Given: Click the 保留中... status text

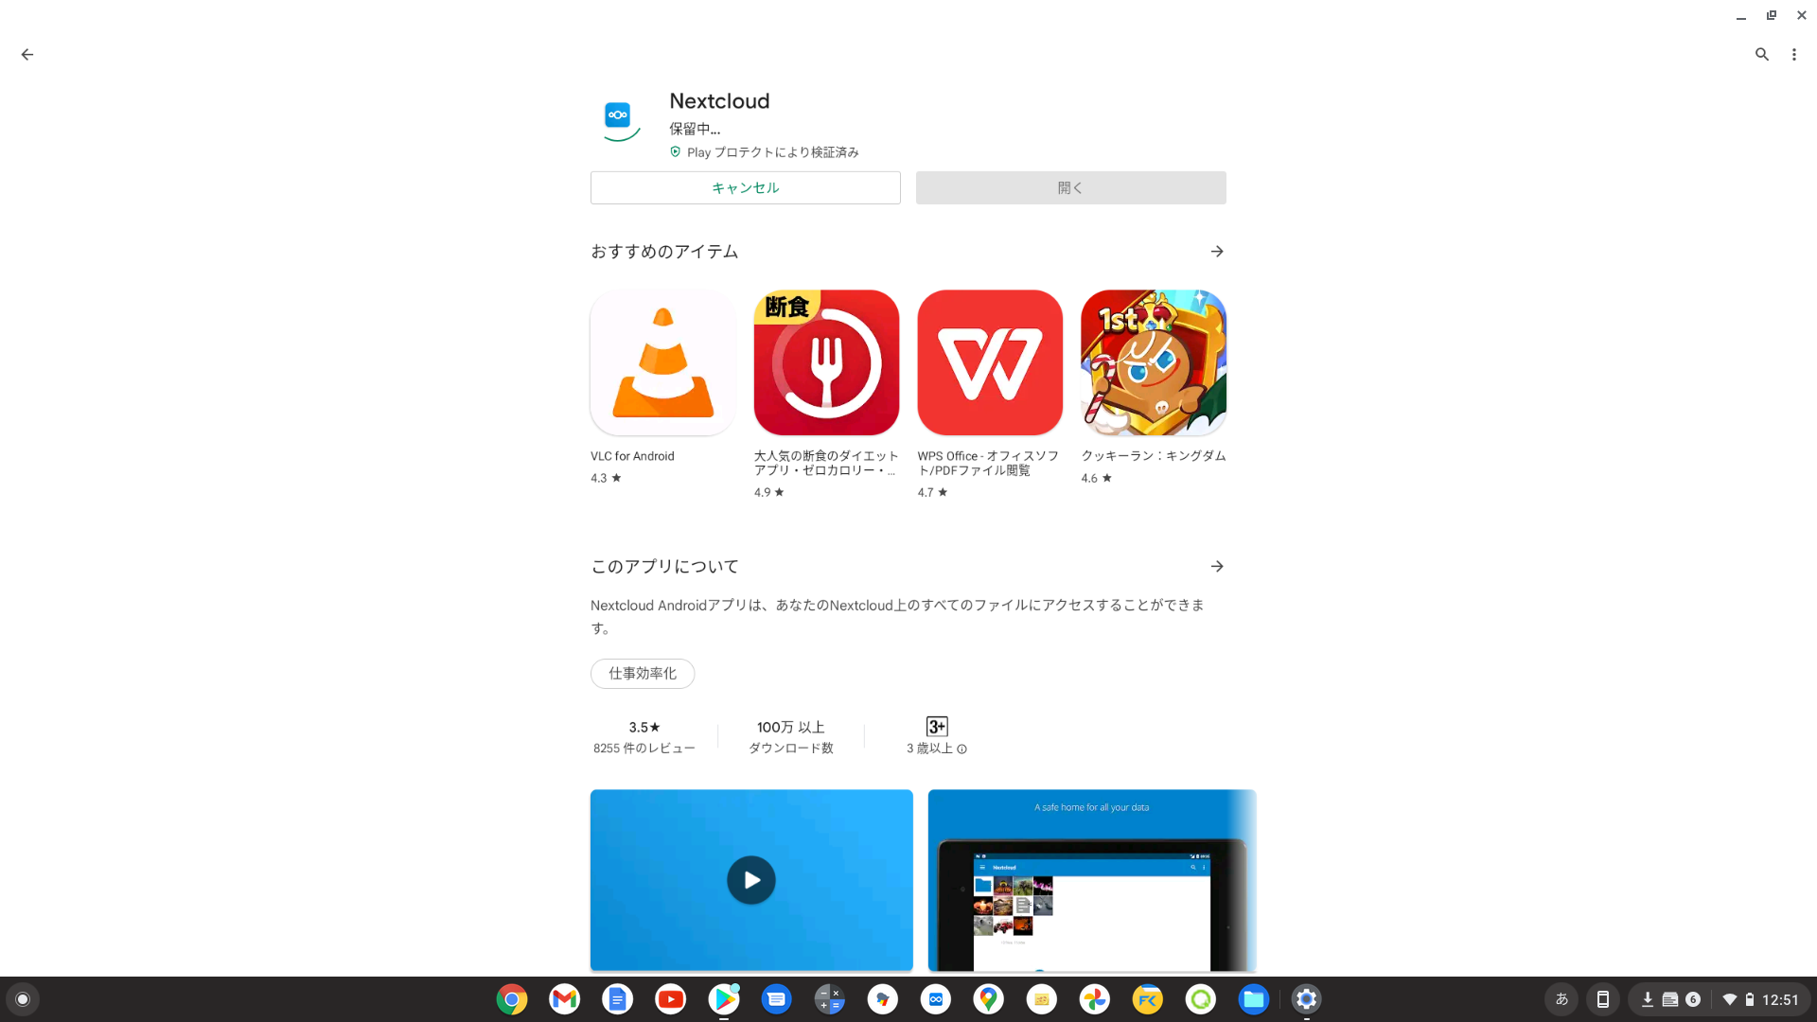Looking at the screenshot, I should (695, 130).
